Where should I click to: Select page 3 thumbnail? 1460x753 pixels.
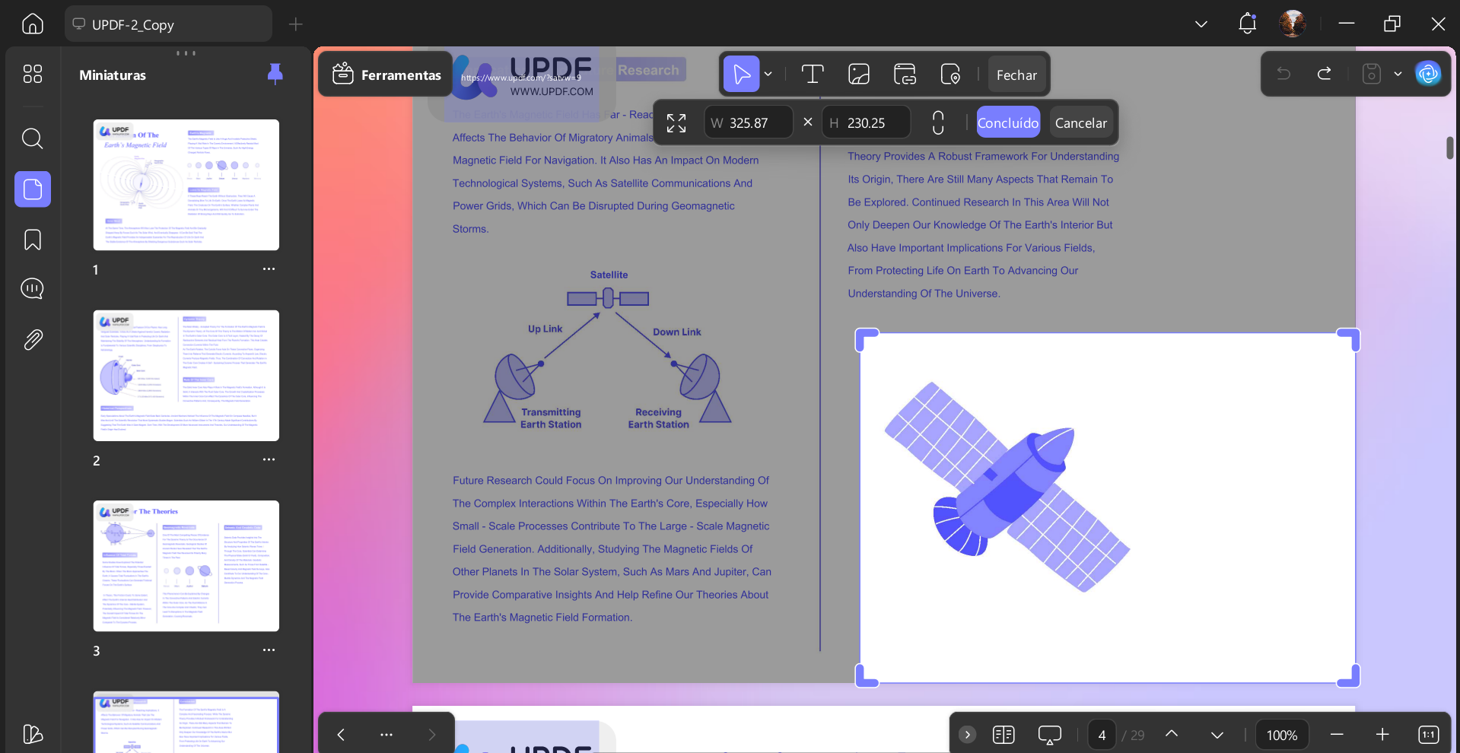click(x=186, y=566)
